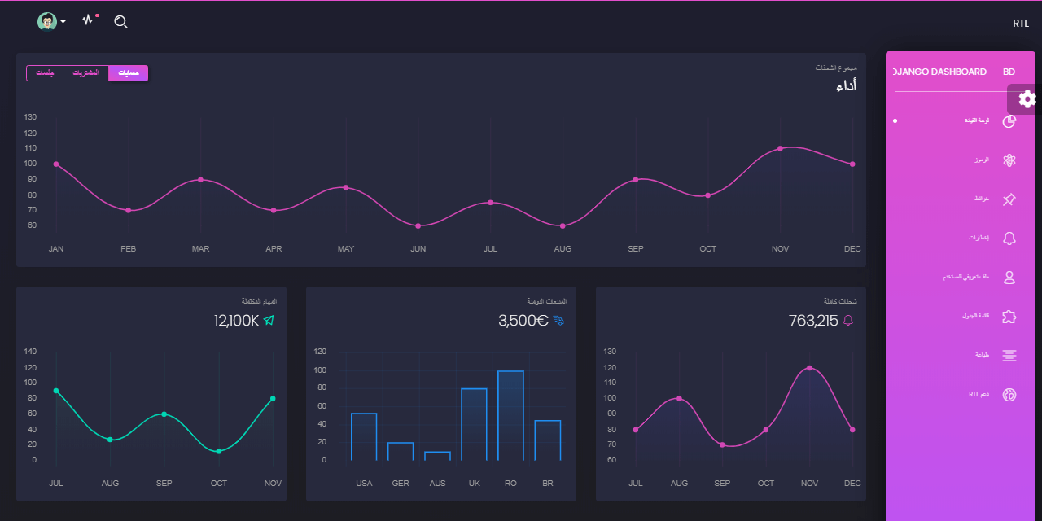
Task: Click the RTL brand link in navbar
Action: [1021, 24]
